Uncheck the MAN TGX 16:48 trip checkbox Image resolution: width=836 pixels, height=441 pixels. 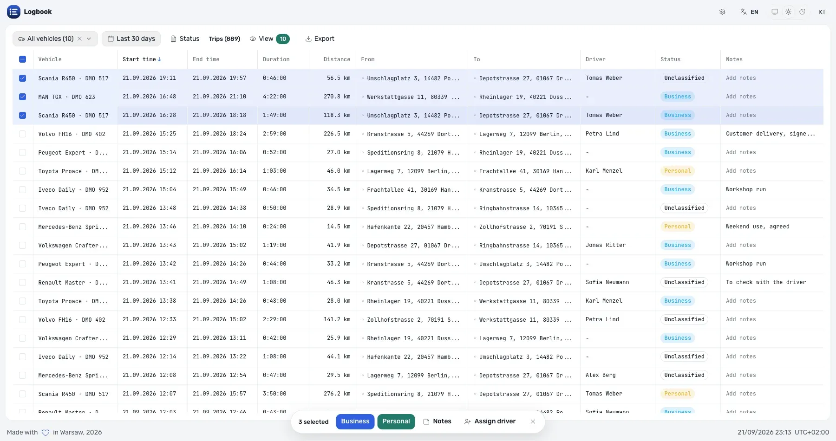point(23,97)
